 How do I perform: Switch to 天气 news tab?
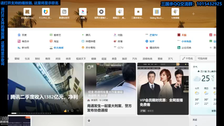click(171, 59)
